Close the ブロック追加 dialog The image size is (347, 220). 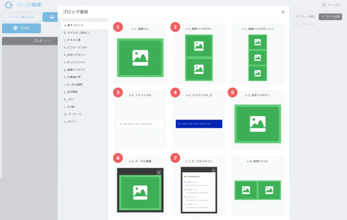point(283,12)
